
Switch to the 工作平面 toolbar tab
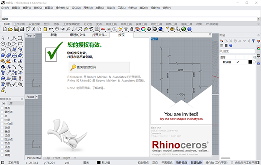pos(19,24)
